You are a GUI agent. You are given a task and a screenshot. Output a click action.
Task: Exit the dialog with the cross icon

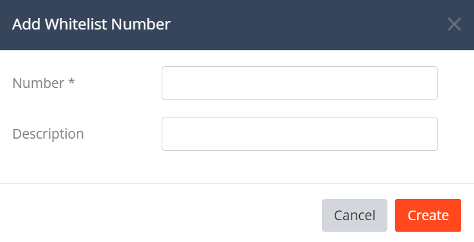click(454, 24)
